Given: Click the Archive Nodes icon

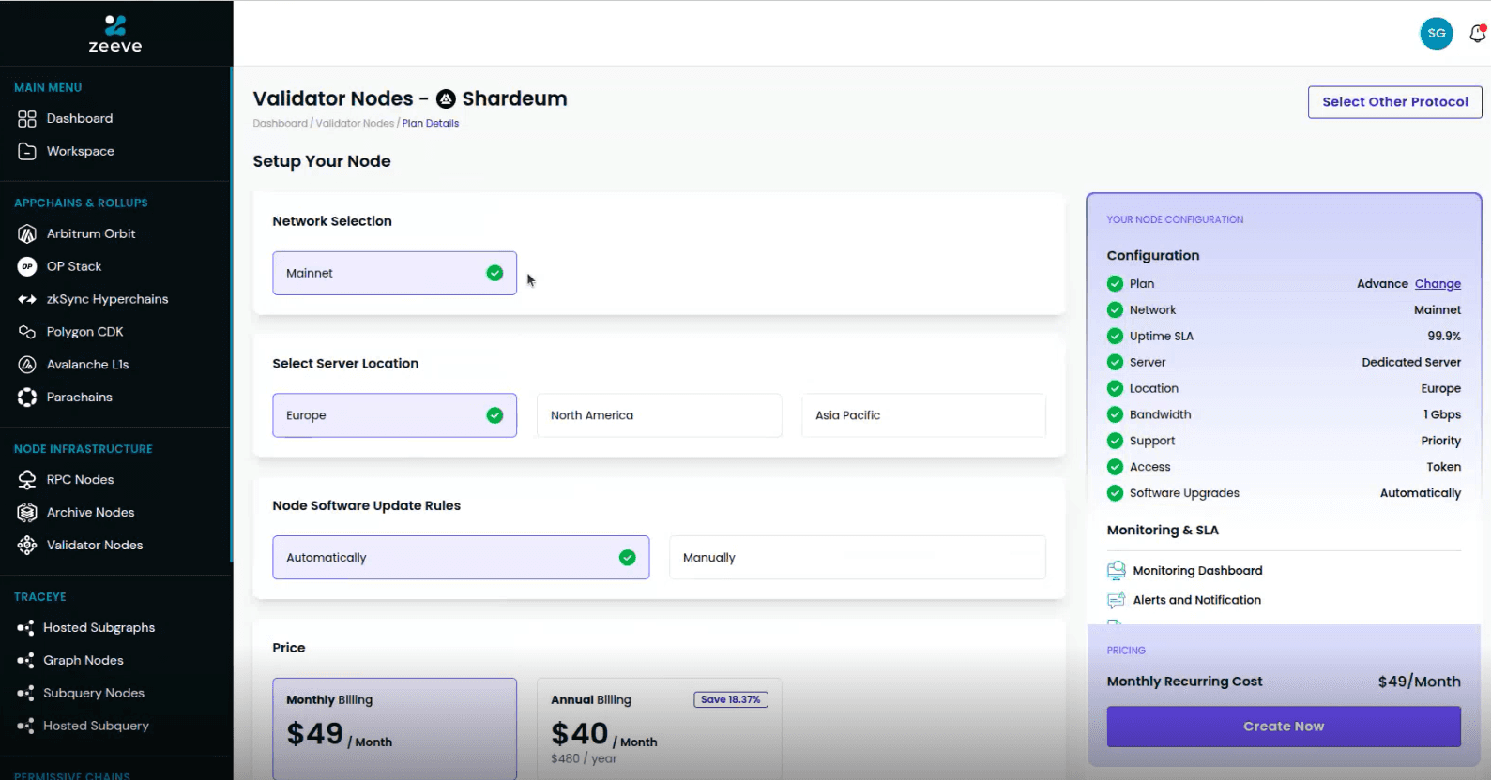Looking at the screenshot, I should pyautogui.click(x=27, y=513).
